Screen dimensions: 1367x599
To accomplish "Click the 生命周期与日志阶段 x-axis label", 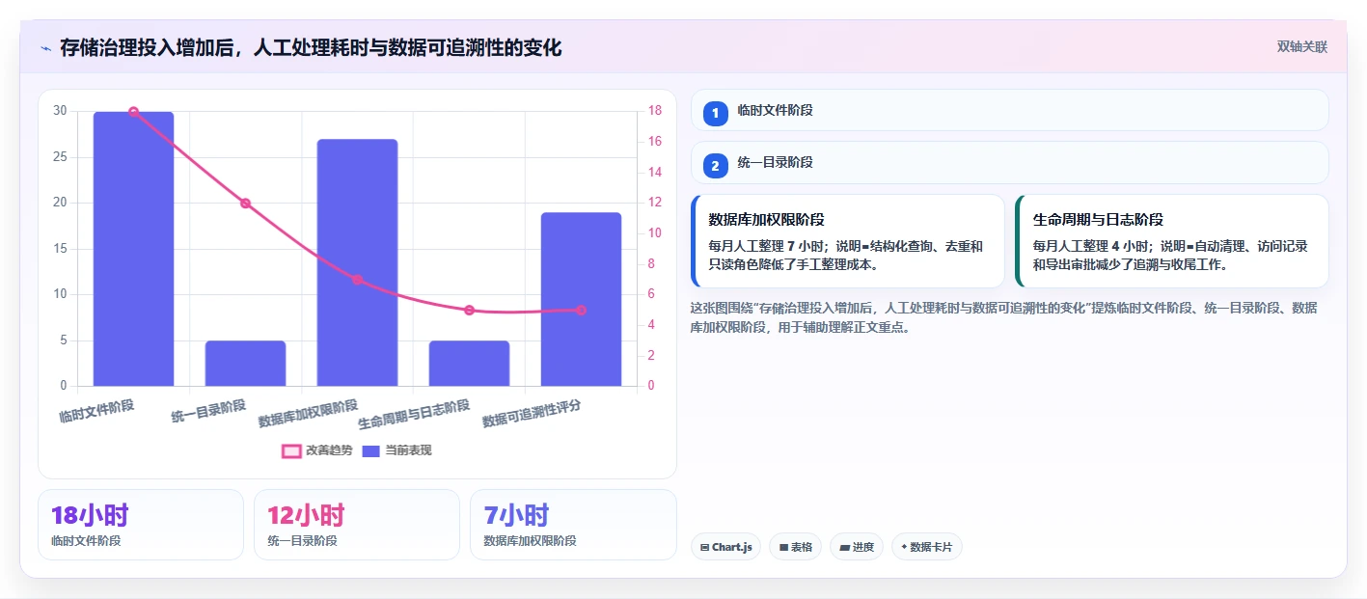I will coord(413,415).
